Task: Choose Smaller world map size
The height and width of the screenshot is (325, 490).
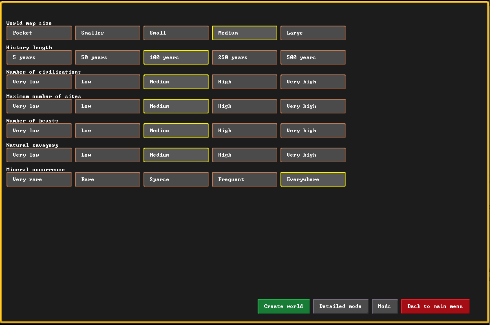Action: coord(108,33)
